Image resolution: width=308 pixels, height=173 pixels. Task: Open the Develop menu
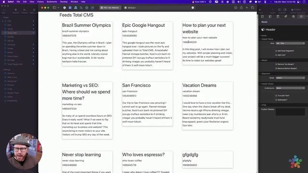click(64, 2)
